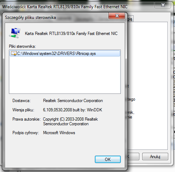The width and height of the screenshot is (175, 172).
Task: Close the Właściwości Realtek properties window
Action: click(163, 5)
